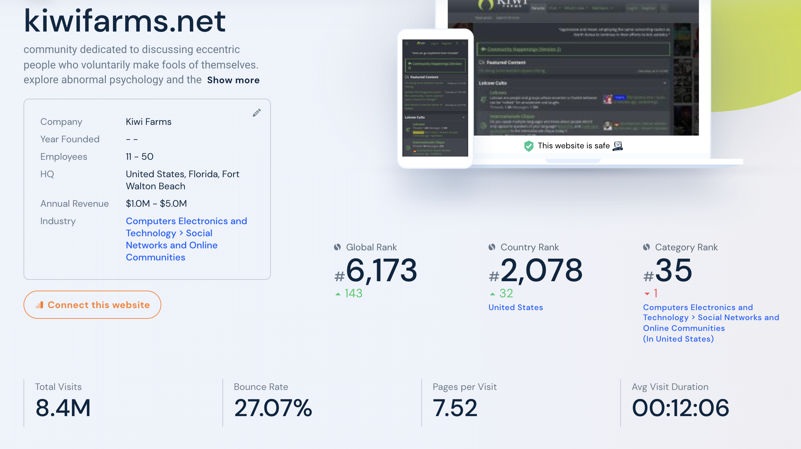This screenshot has height=449, width=801.
Task: Click the Pages per Visit value 7.52
Action: click(x=455, y=408)
